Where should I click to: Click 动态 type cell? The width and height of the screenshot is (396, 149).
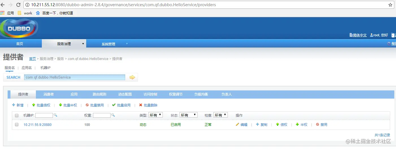click(143, 124)
